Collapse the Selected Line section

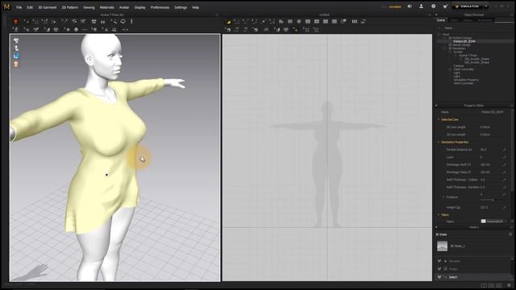(x=439, y=119)
